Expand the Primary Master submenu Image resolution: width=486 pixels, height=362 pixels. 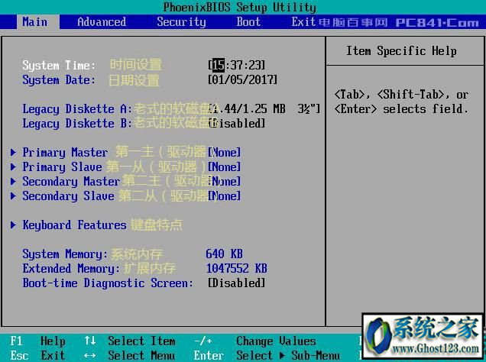pyautogui.click(x=65, y=152)
